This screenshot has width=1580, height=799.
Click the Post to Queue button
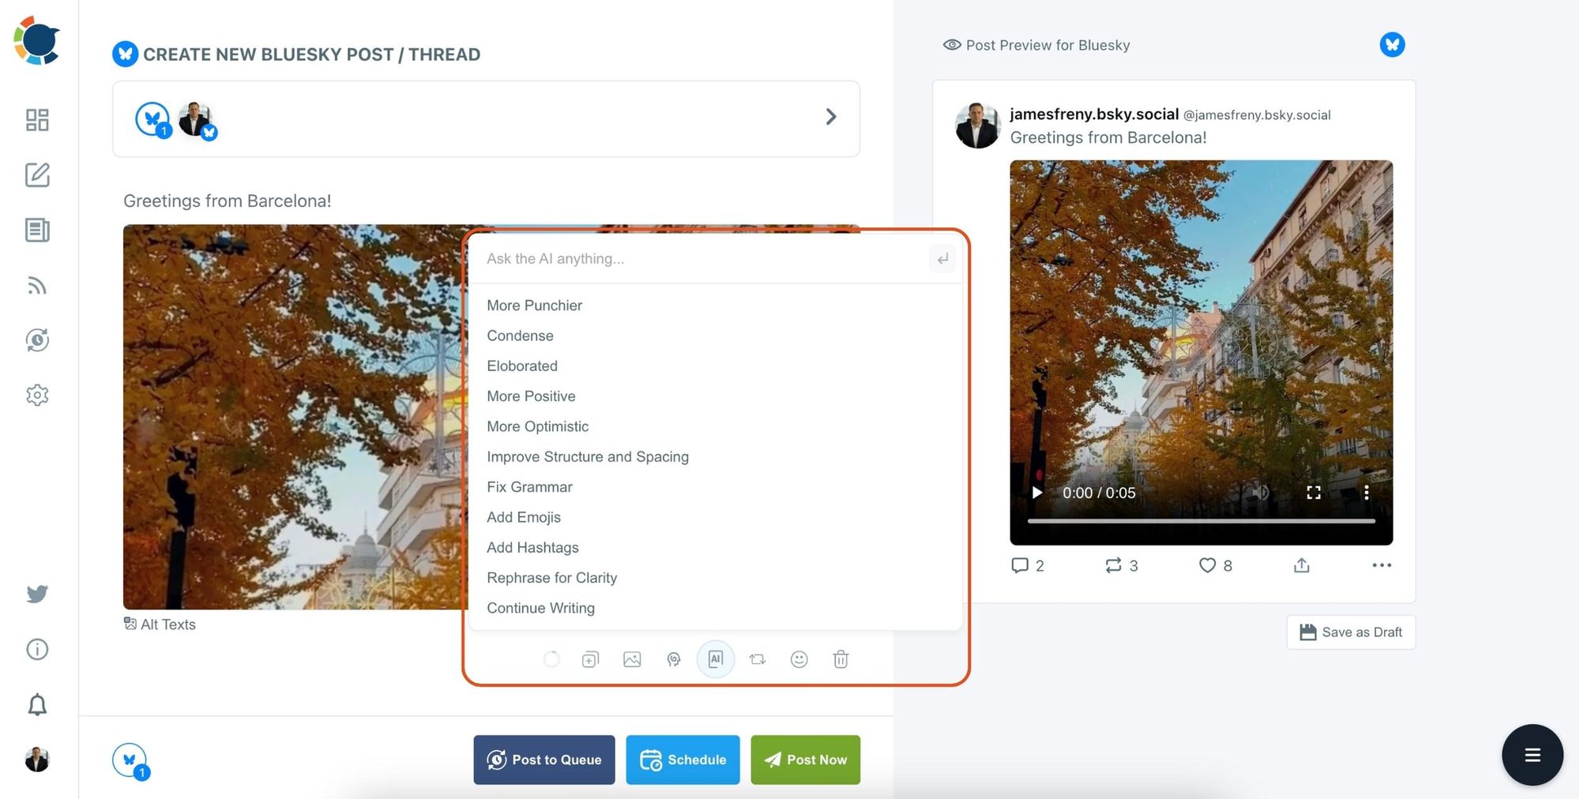pos(544,760)
